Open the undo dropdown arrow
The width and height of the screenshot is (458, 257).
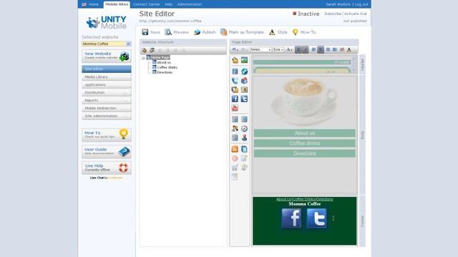pyautogui.click(x=238, y=50)
